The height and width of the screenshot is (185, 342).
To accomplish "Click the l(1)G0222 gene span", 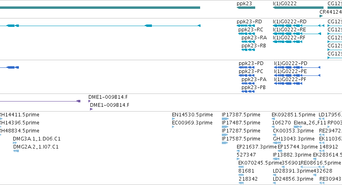I will 298,8.
